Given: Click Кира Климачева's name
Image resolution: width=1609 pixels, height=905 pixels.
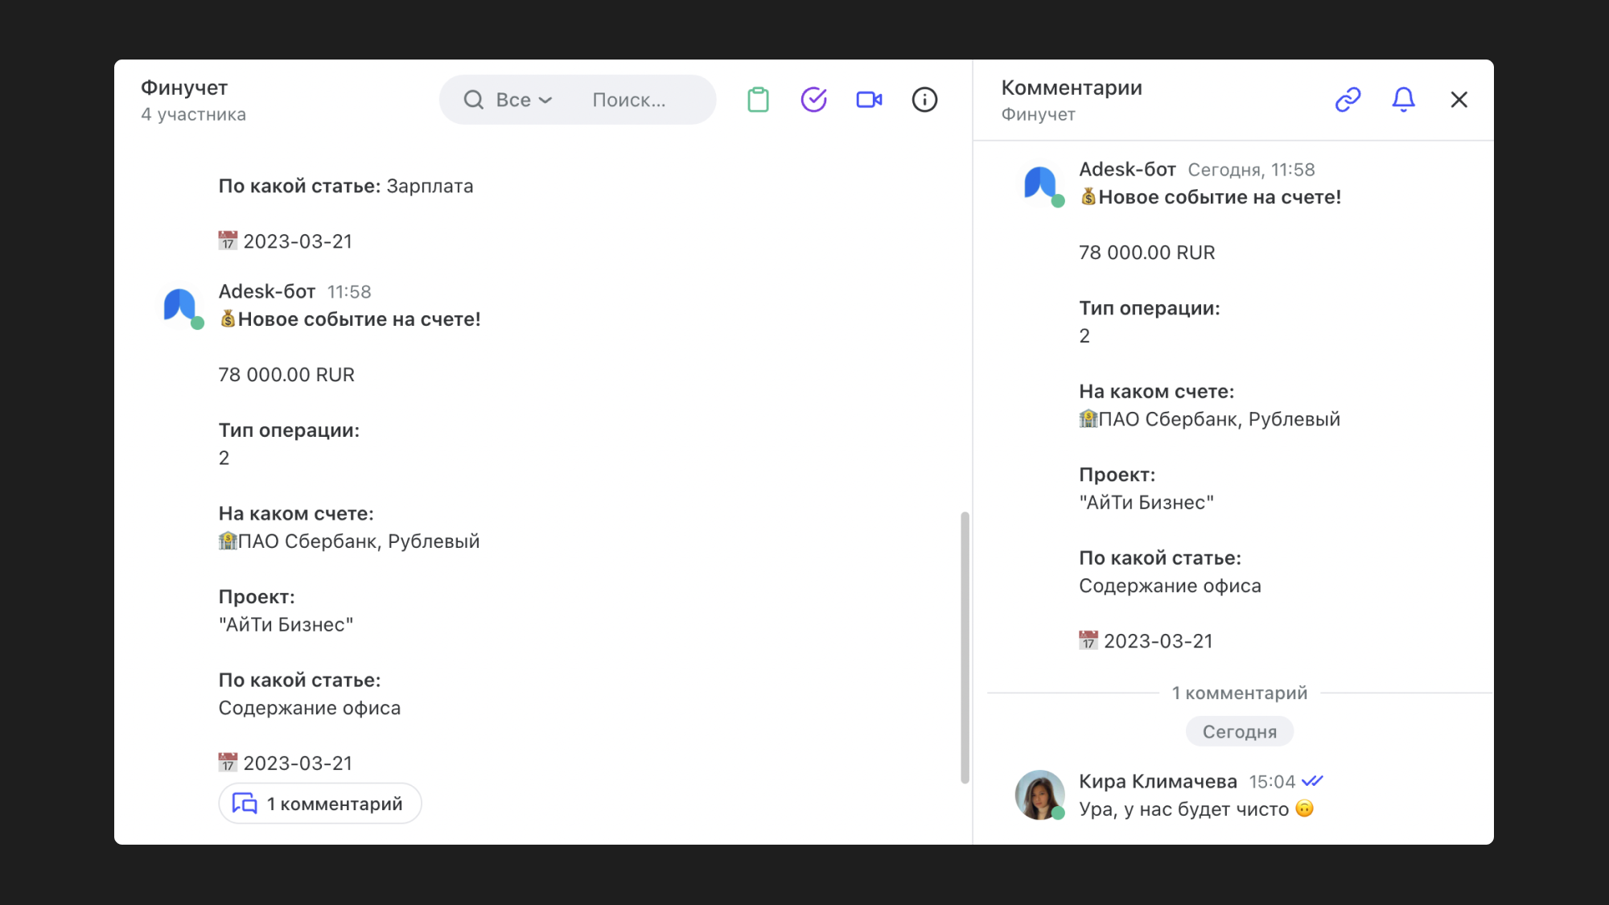Looking at the screenshot, I should click(1157, 781).
